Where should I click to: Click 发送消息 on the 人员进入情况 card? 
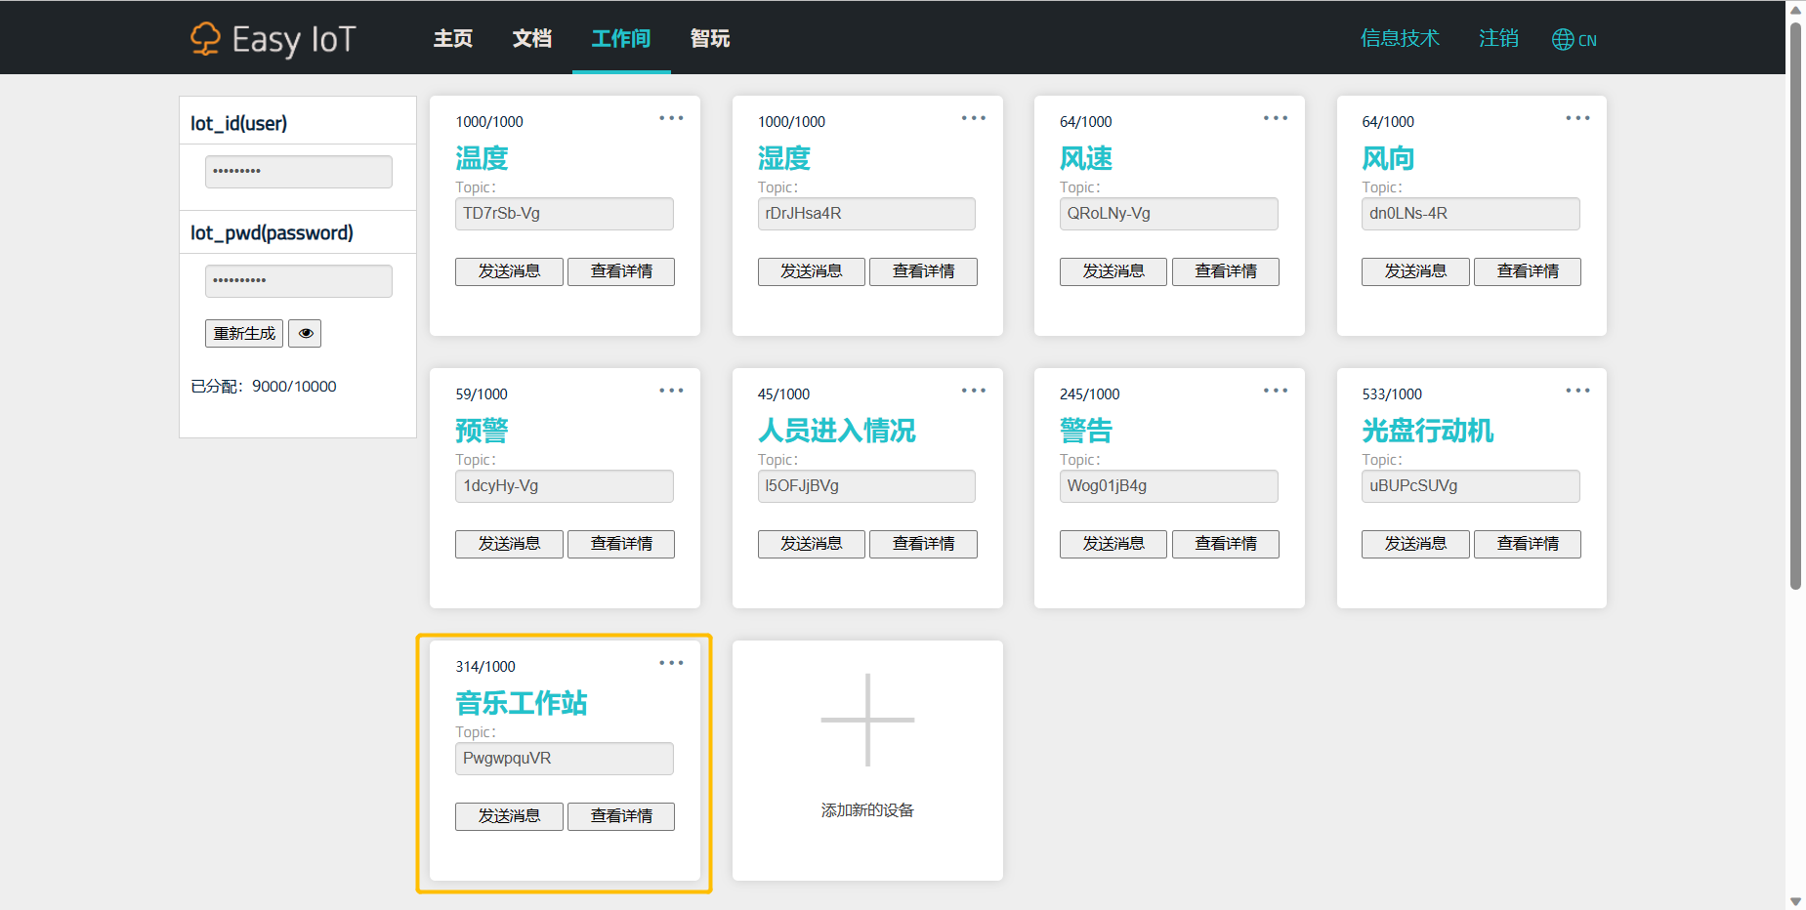[811, 544]
